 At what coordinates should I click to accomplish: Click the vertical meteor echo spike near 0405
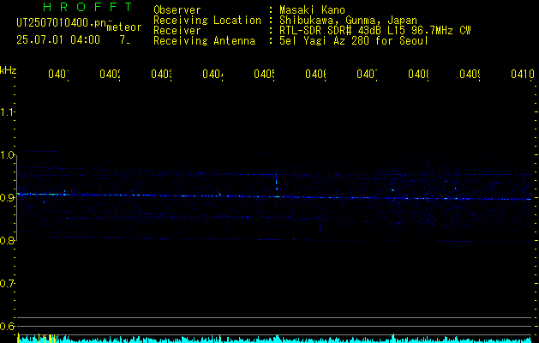point(277,182)
